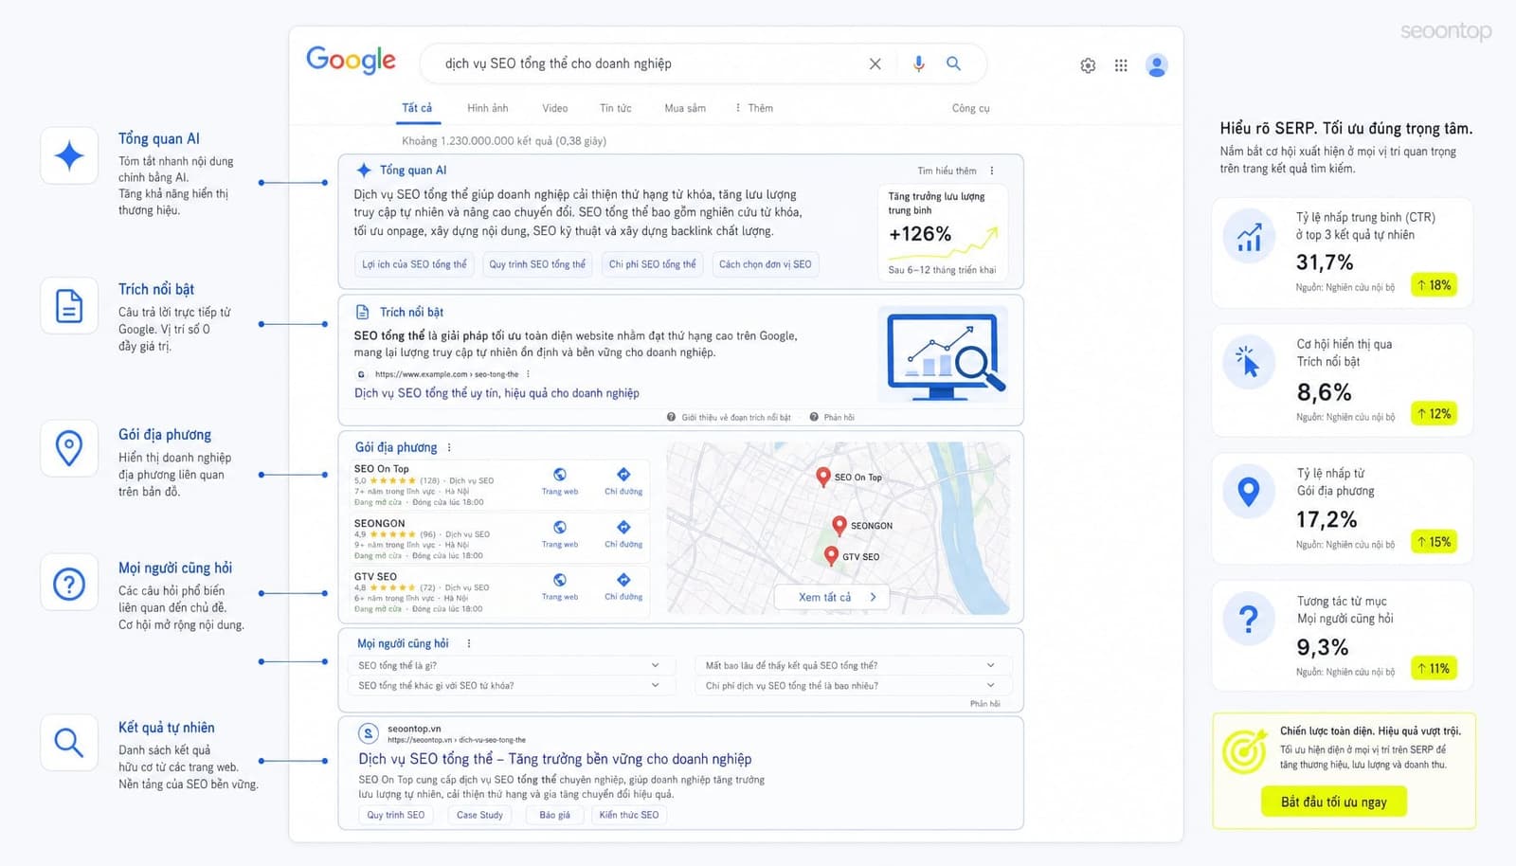
Task: Click the Lợi ích của SEO tổng thể chip
Action: coord(414,264)
